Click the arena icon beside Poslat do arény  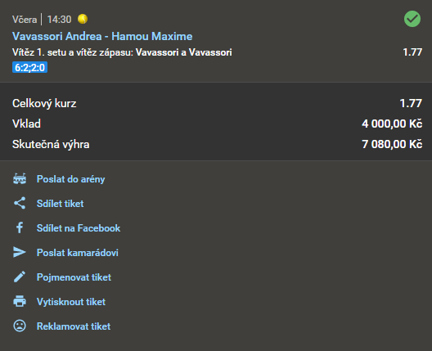[20, 178]
